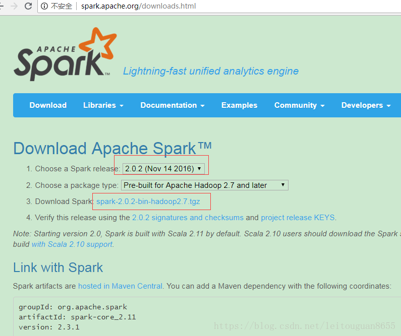Expand the Community menu
The image size is (401, 336).
click(x=300, y=105)
